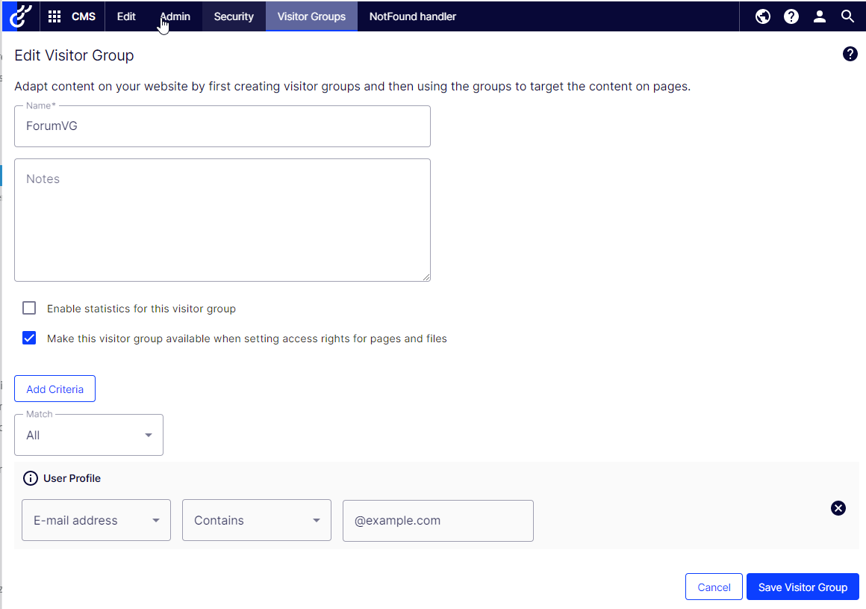The height and width of the screenshot is (609, 866).
Task: Expand the Match dropdown
Action: (x=89, y=435)
